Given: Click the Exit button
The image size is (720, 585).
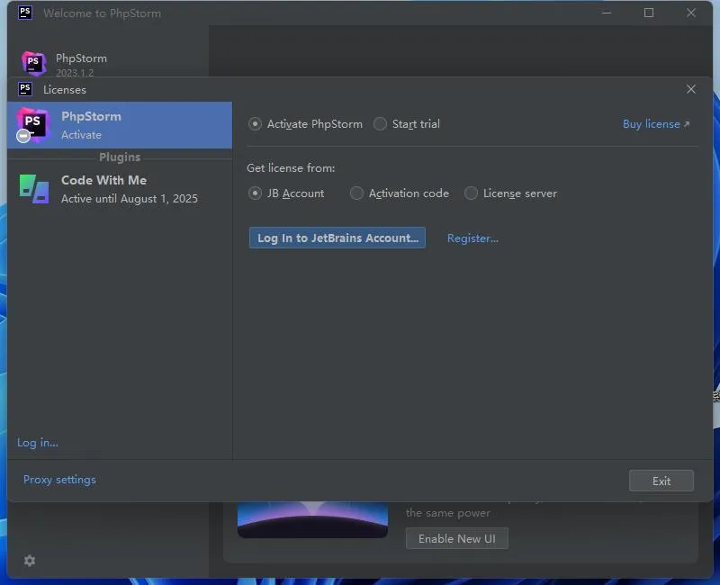Looking at the screenshot, I should pyautogui.click(x=661, y=481).
